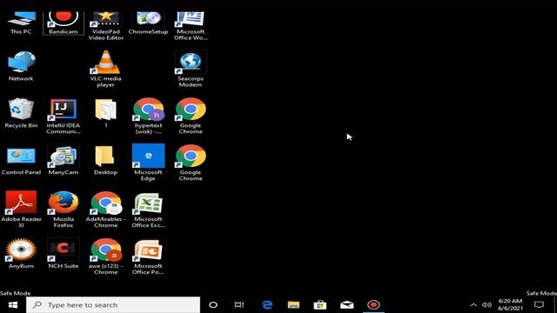This screenshot has width=557, height=313.
Task: Open AdeMirables - Chrome shortcut
Action: [106, 210]
